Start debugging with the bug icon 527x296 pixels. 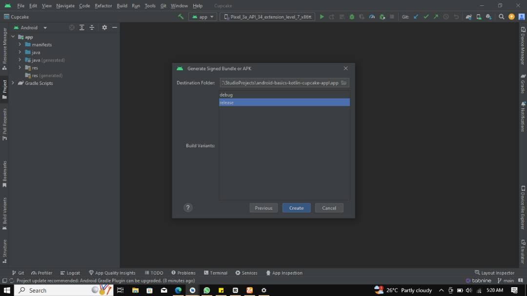pyautogui.click(x=352, y=17)
